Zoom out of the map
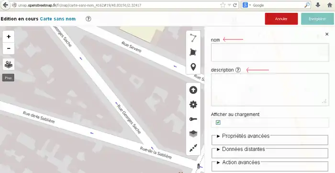 tap(9, 48)
